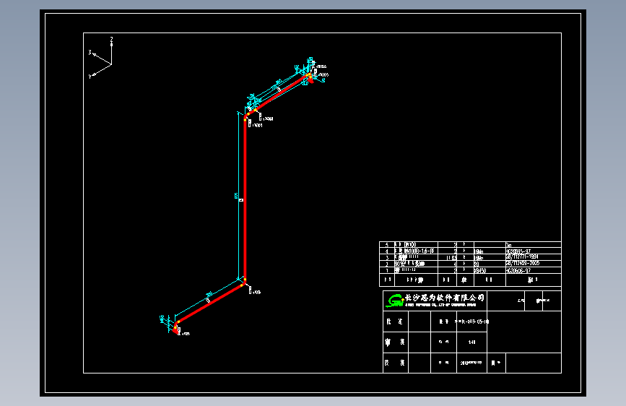Click the XYZ coordinate axis icon
The image size is (626, 406).
point(100,58)
